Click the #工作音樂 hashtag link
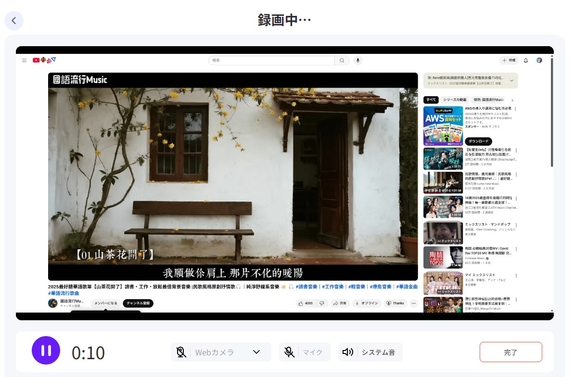 [x=333, y=287]
